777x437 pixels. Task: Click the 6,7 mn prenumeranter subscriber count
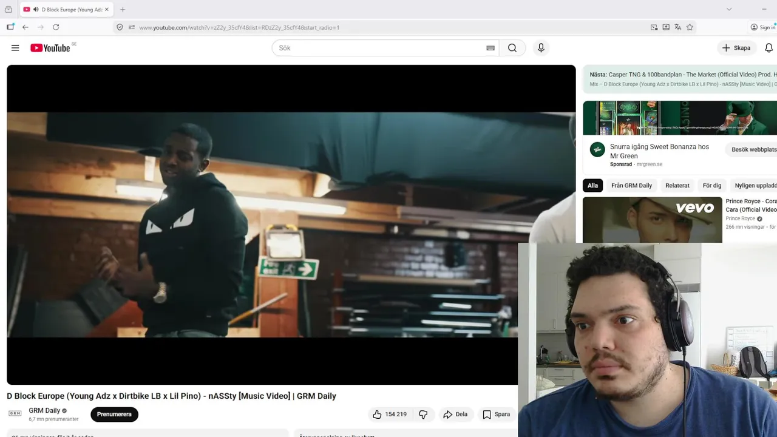(x=53, y=419)
